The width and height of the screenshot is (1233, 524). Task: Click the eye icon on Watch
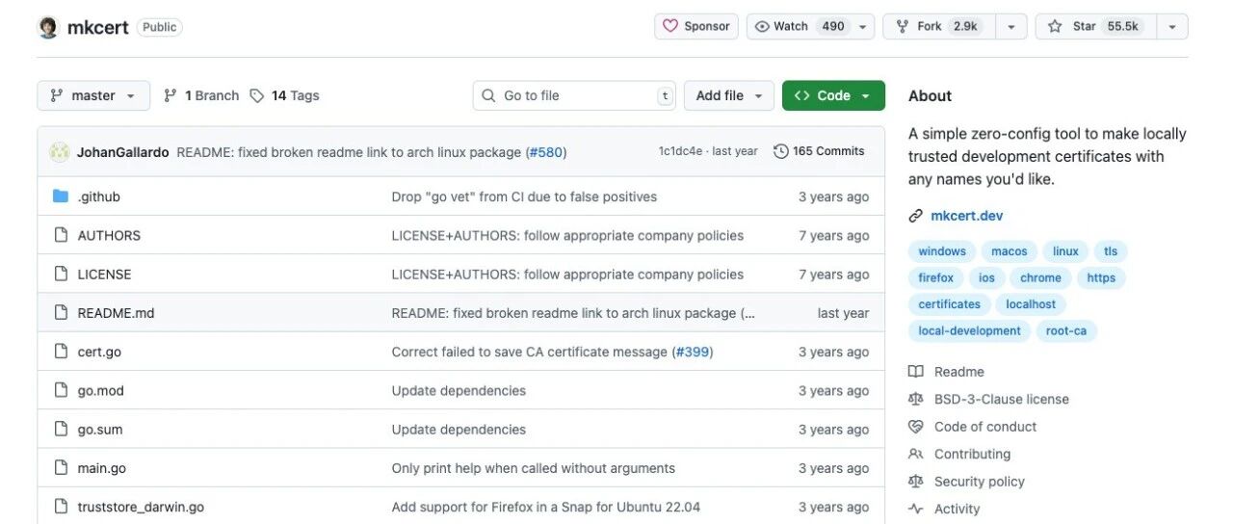[x=762, y=26]
